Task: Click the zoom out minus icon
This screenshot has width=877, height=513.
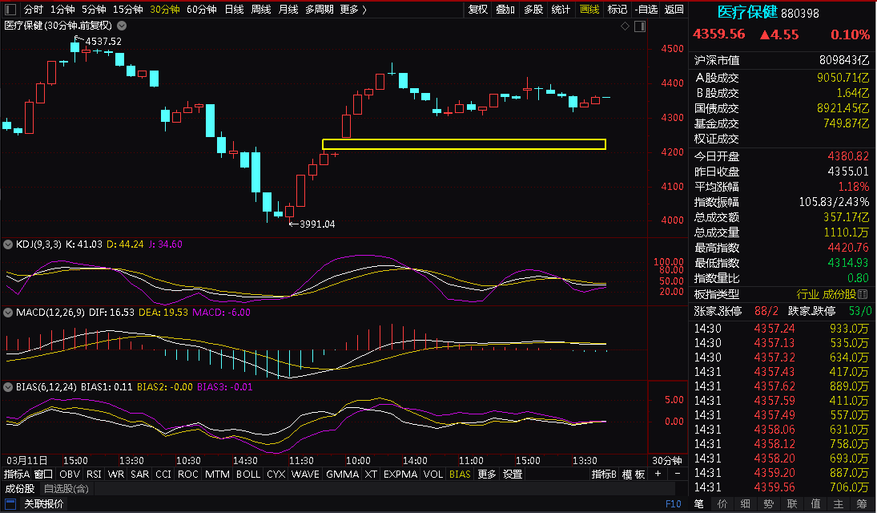Action: tap(678, 474)
